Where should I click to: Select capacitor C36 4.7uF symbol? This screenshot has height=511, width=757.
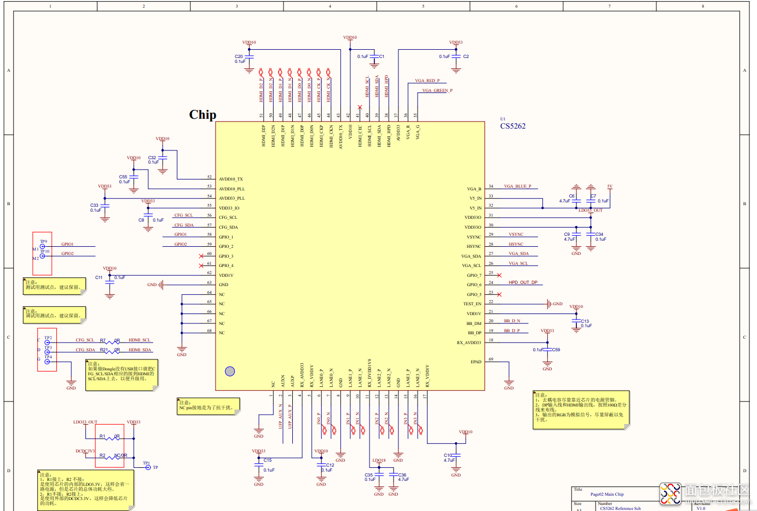pyautogui.click(x=393, y=475)
